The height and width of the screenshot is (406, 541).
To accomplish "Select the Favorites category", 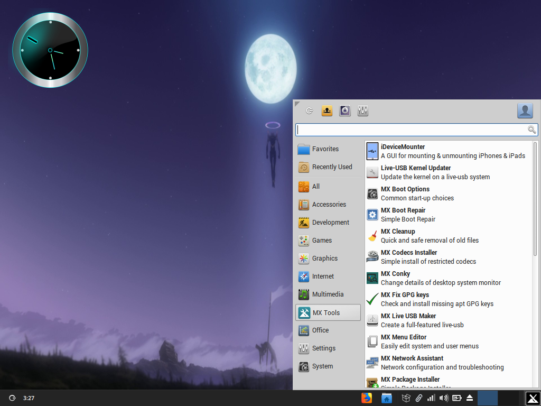I will click(328, 149).
